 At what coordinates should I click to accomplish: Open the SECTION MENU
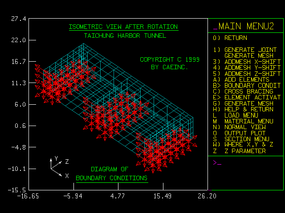coord(243,139)
